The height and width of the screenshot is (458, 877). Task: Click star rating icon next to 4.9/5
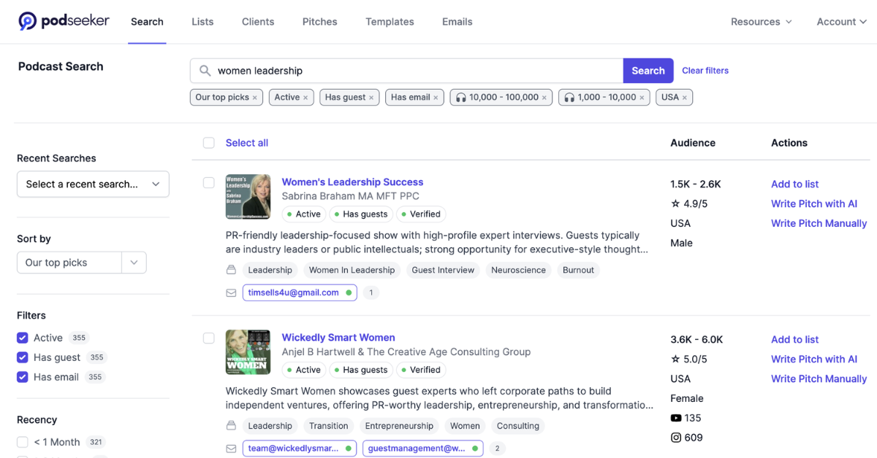point(675,203)
